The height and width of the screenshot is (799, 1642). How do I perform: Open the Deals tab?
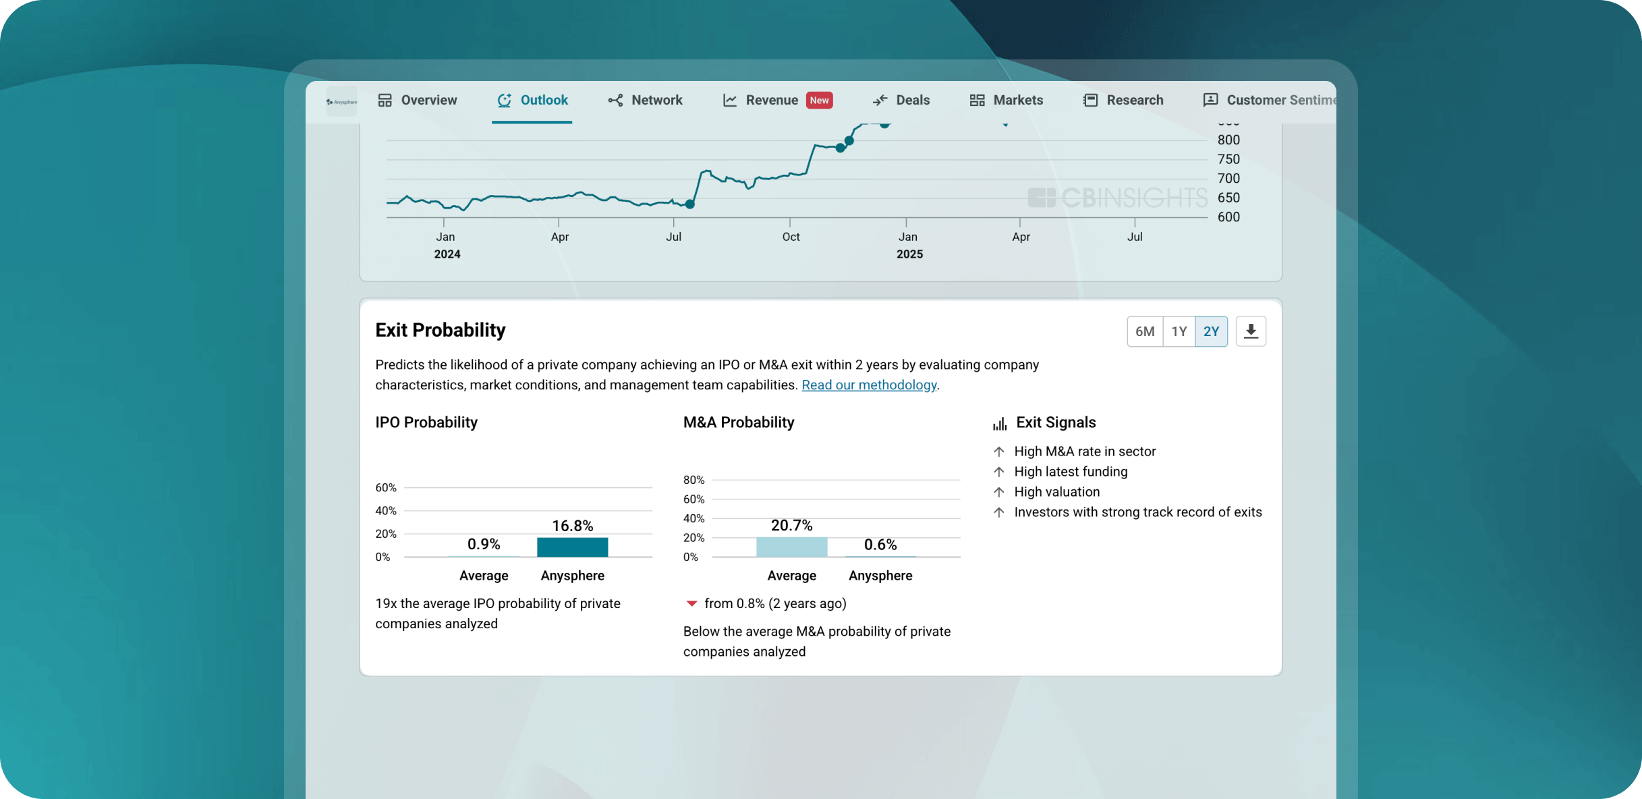(x=912, y=100)
